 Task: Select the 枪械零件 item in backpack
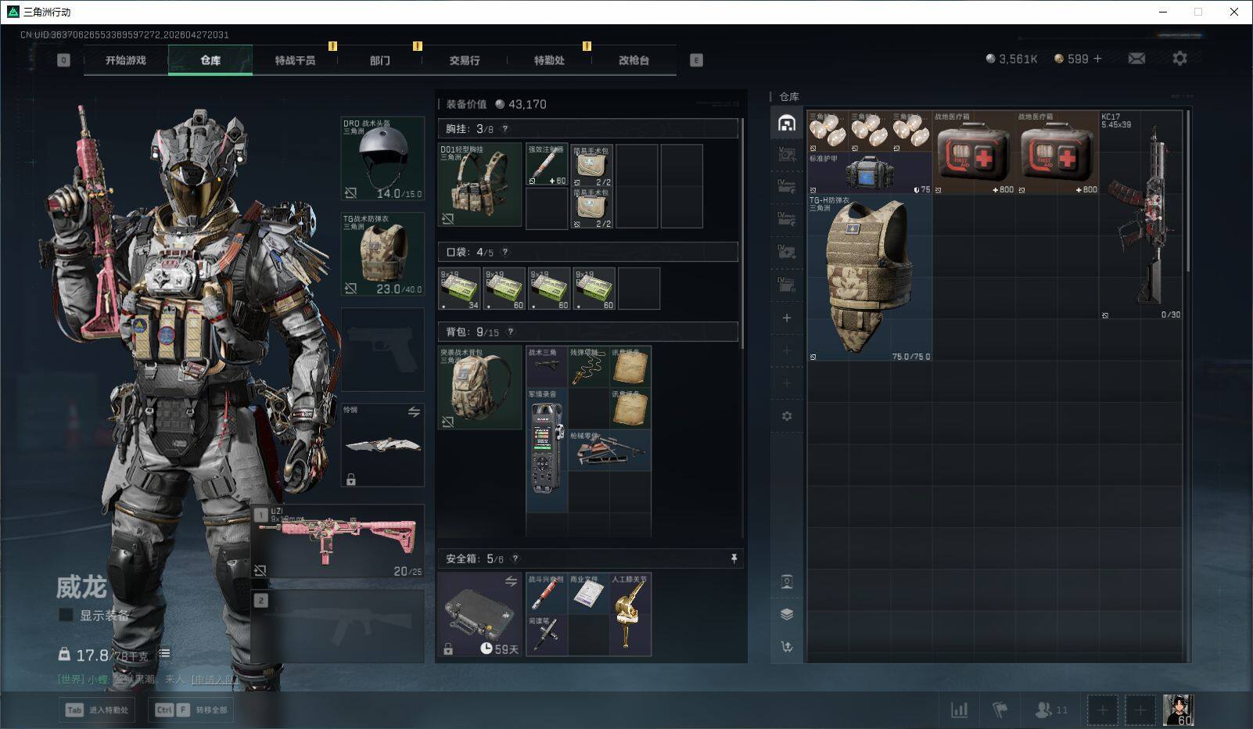(610, 451)
